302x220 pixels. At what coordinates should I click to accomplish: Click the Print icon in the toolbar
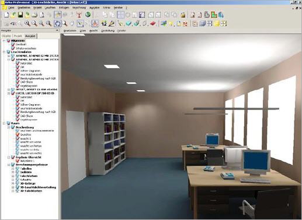point(34,15)
